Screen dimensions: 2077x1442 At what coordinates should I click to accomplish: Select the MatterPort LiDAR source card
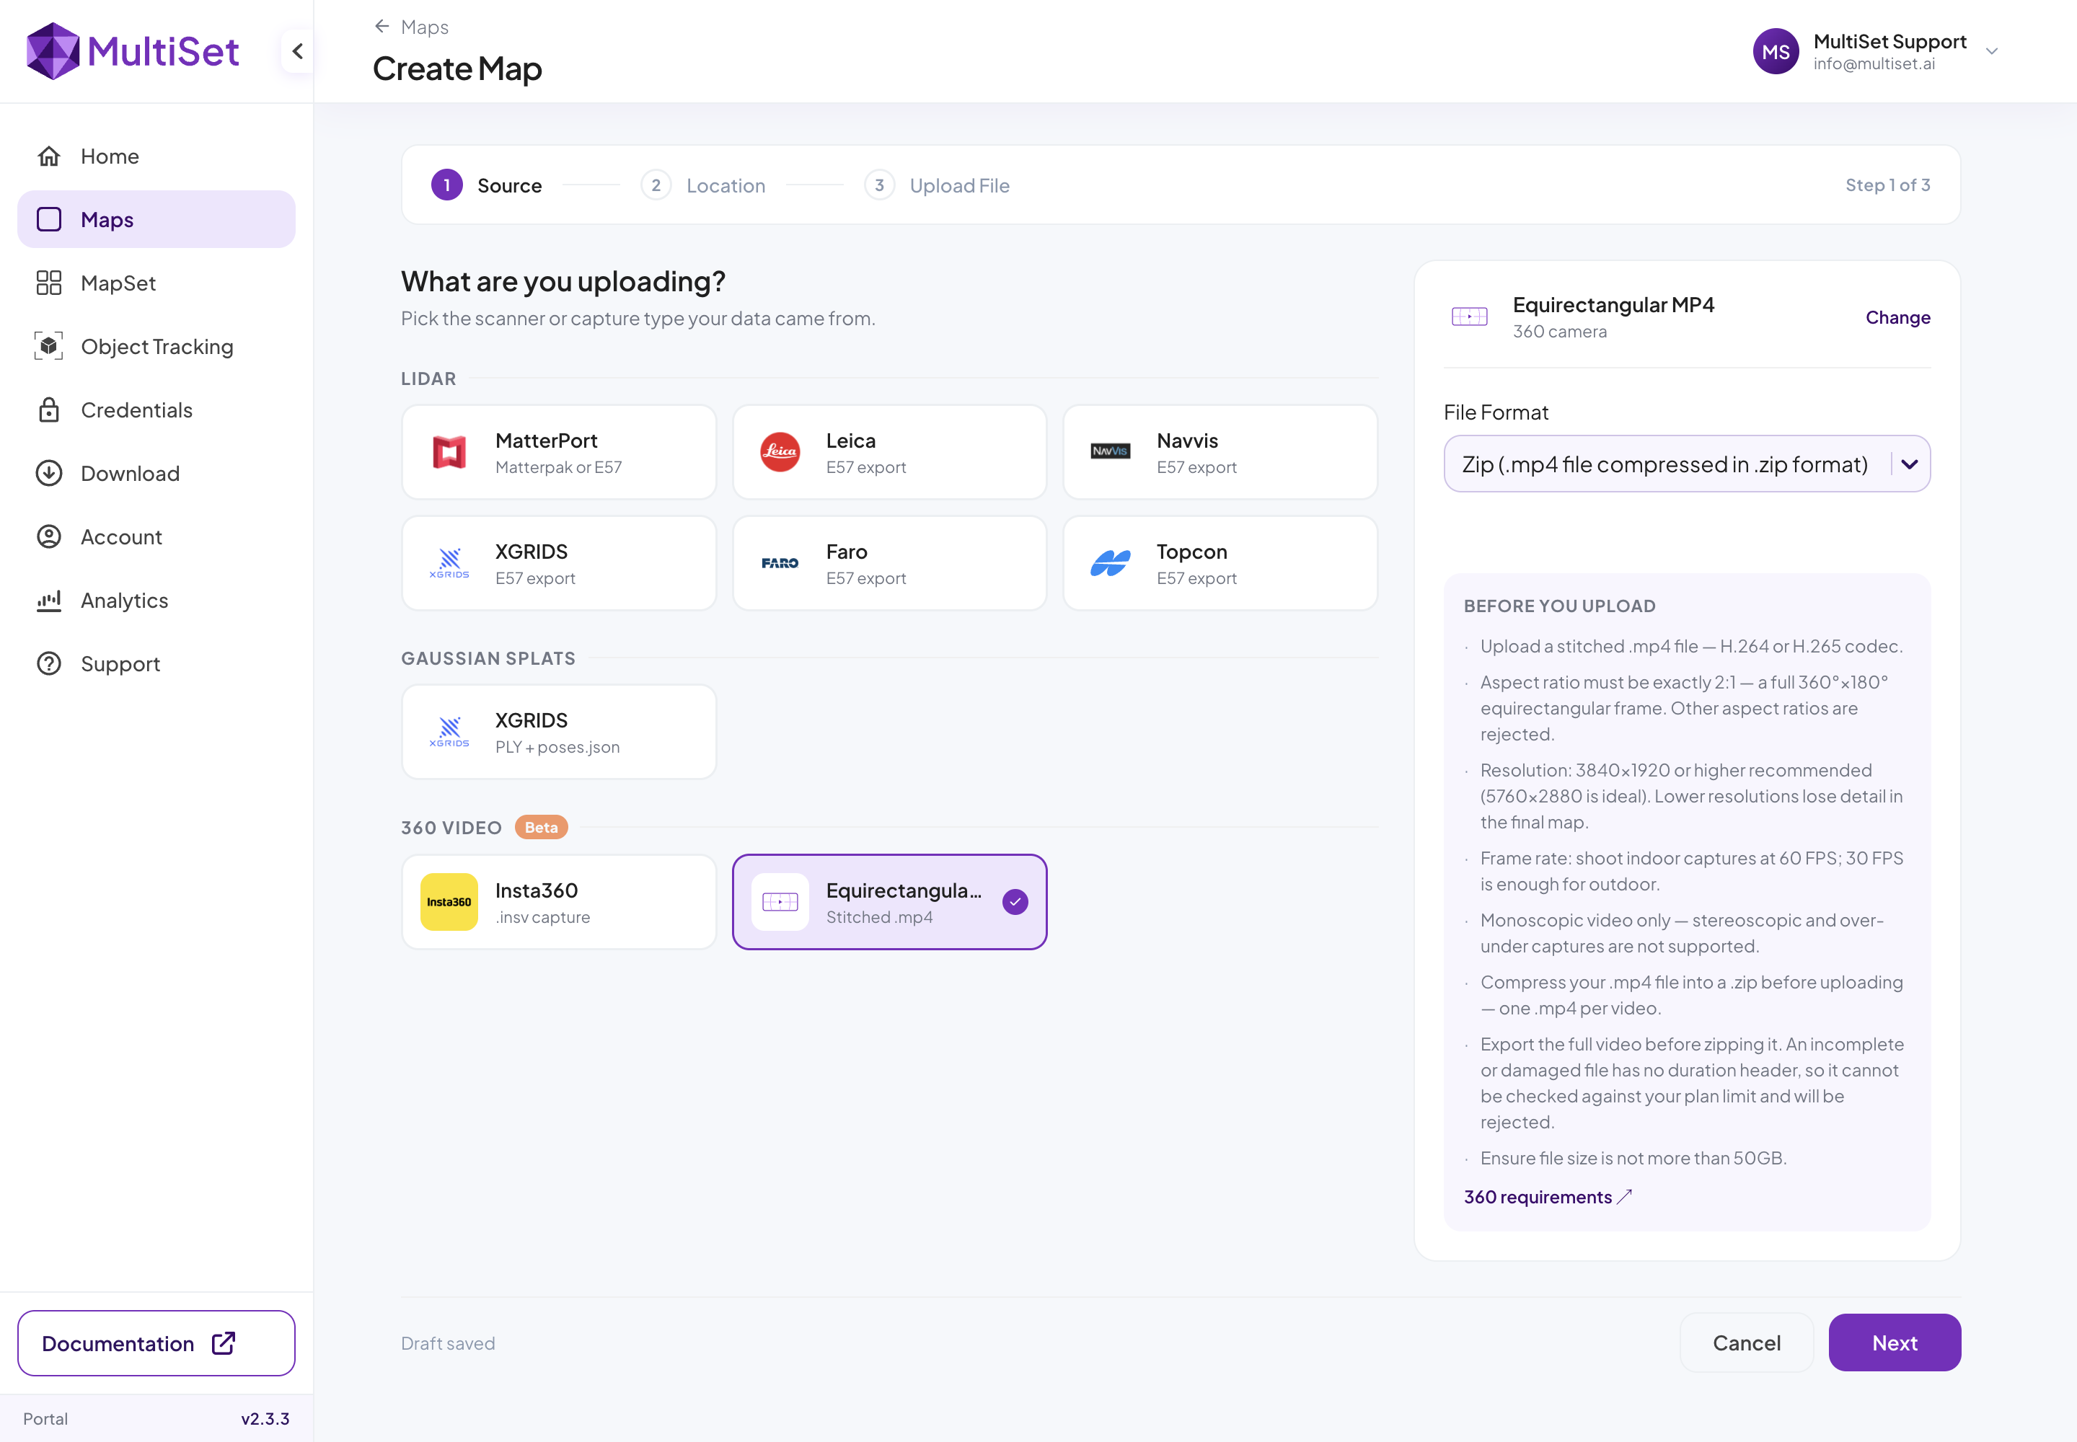click(x=559, y=452)
